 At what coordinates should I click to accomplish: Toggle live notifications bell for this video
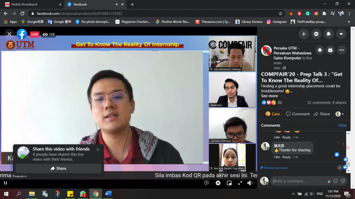(320, 50)
